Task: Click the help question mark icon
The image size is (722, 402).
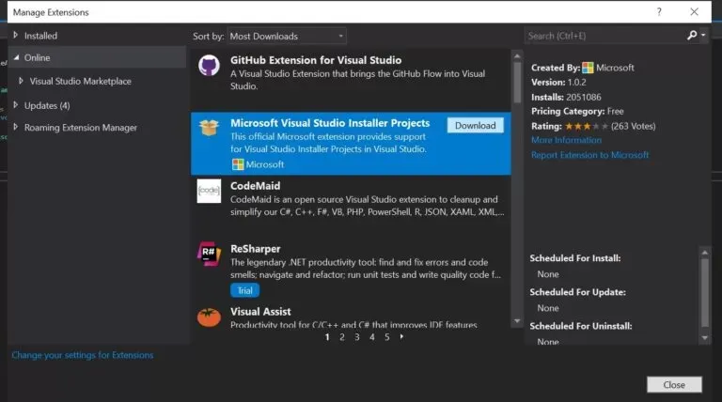Action: (x=659, y=12)
